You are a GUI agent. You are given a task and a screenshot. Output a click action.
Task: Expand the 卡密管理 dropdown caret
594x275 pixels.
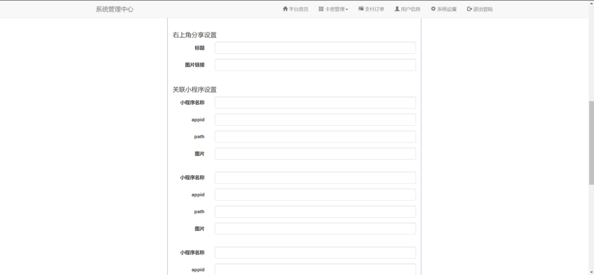pyautogui.click(x=347, y=10)
